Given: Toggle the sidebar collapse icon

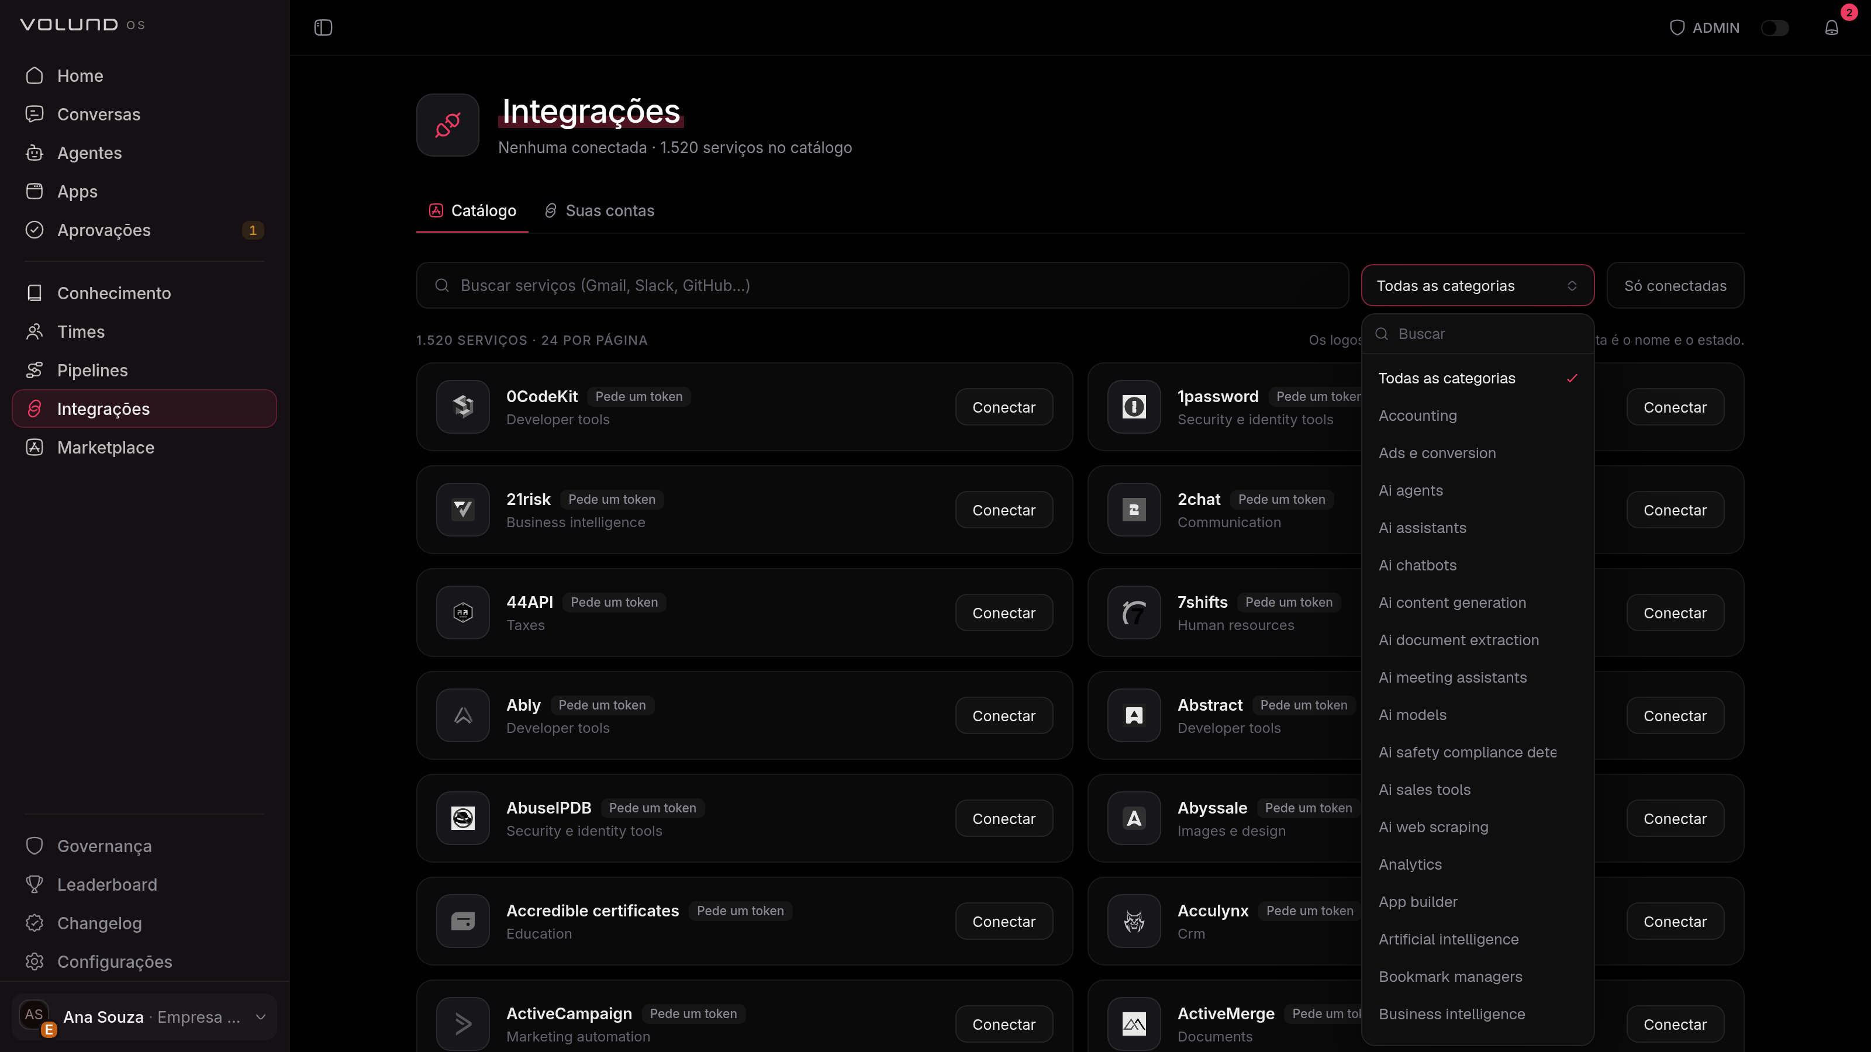Looking at the screenshot, I should (x=323, y=27).
